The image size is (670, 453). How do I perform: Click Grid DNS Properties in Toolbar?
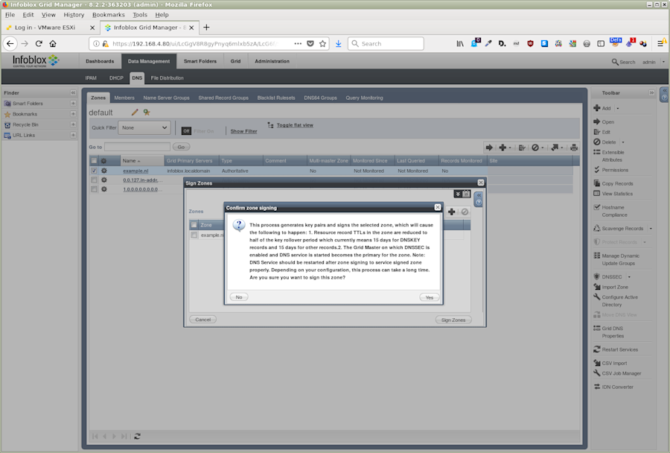(613, 332)
